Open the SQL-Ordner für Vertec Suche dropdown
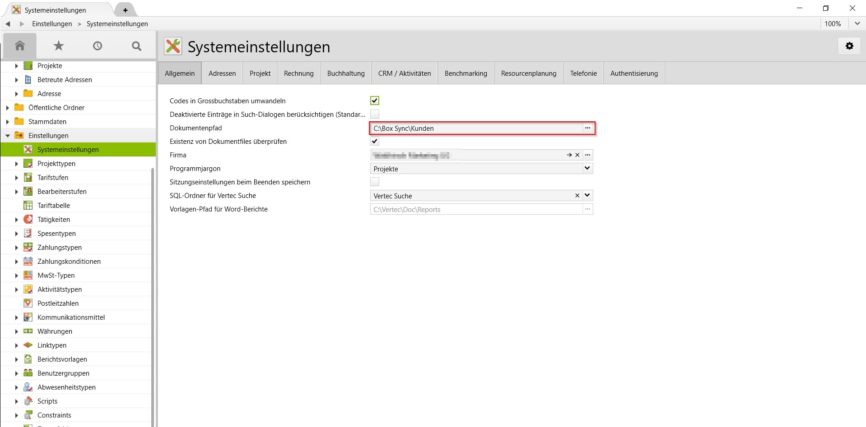Screen dimensions: 866x427 point(587,195)
